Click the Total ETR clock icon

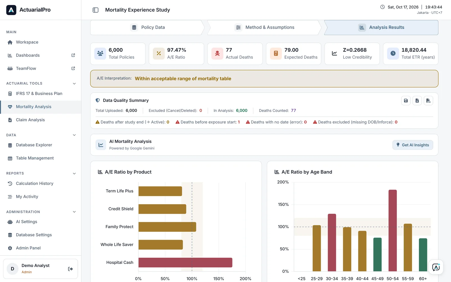[x=393, y=53]
